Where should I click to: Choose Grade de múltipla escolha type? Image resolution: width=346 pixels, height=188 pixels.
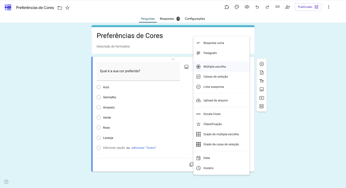click(x=221, y=134)
